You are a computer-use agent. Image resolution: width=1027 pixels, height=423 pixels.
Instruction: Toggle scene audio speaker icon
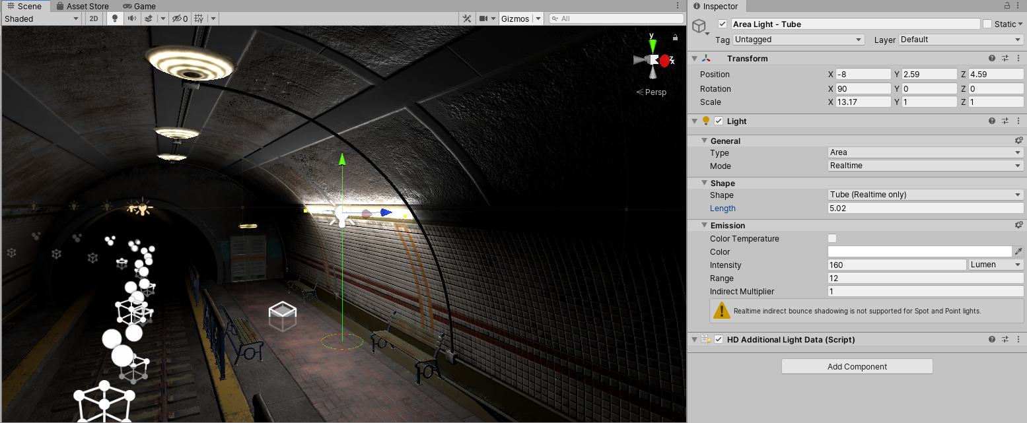point(132,18)
